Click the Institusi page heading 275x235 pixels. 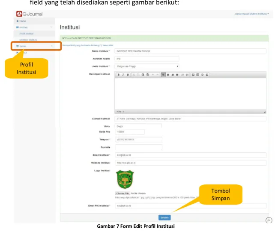click(70, 27)
